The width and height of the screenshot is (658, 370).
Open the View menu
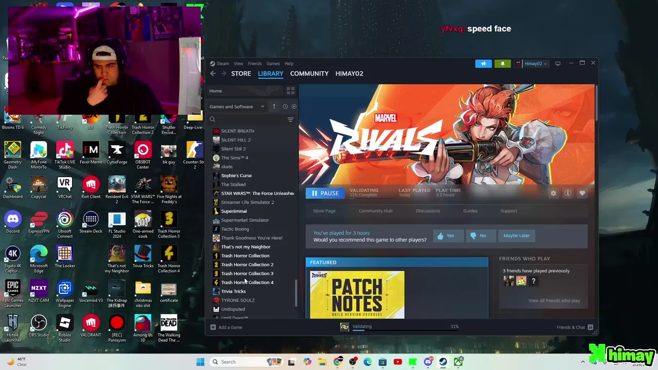pyautogui.click(x=239, y=64)
